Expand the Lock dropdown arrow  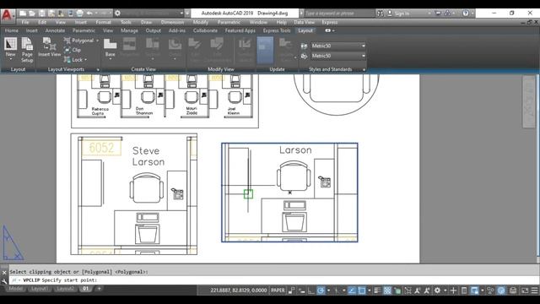[85, 60]
